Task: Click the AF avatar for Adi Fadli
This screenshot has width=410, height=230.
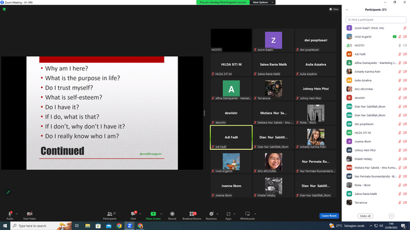Action: coord(349,54)
